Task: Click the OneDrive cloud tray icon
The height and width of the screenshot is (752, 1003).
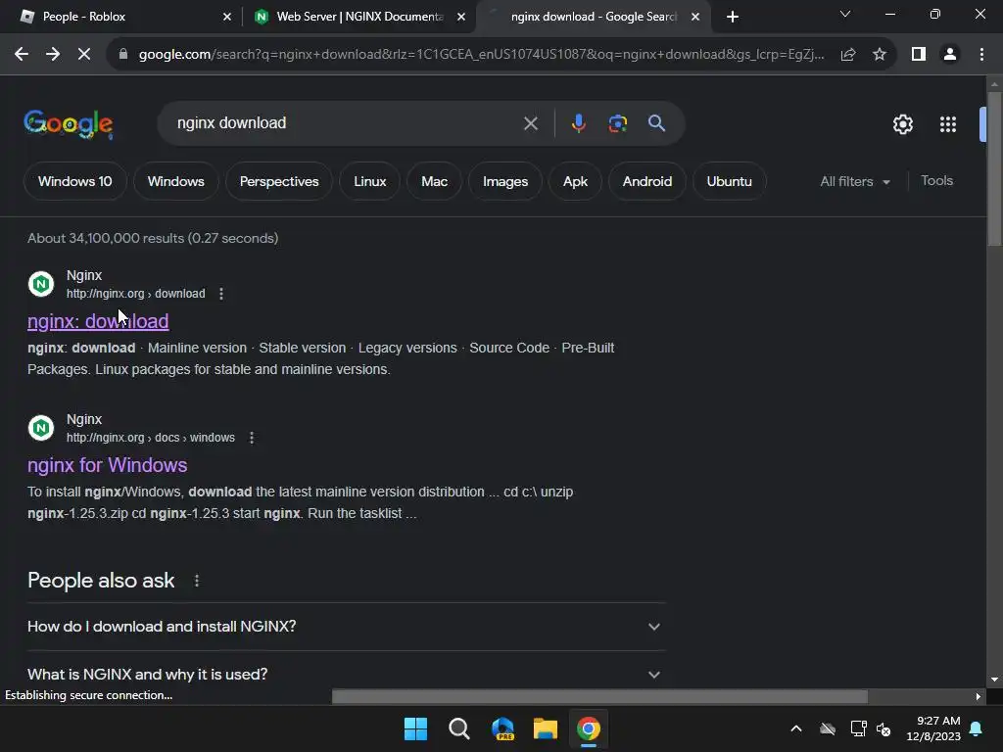Action: [x=828, y=728]
